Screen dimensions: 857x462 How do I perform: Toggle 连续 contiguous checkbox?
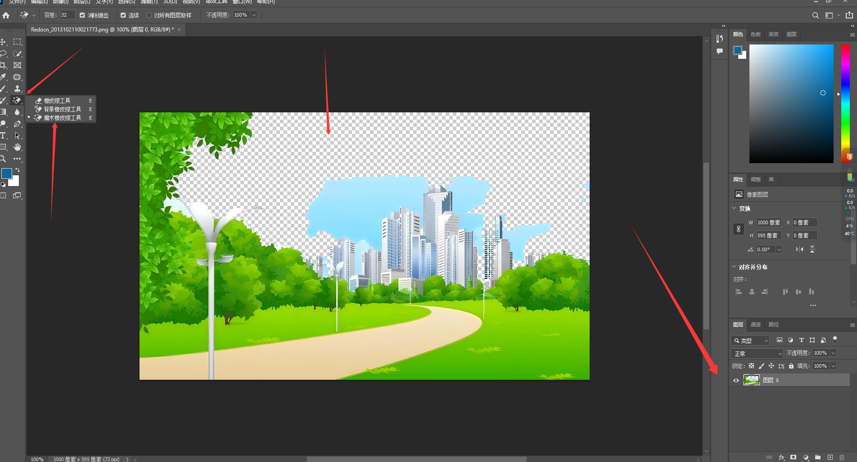click(123, 15)
